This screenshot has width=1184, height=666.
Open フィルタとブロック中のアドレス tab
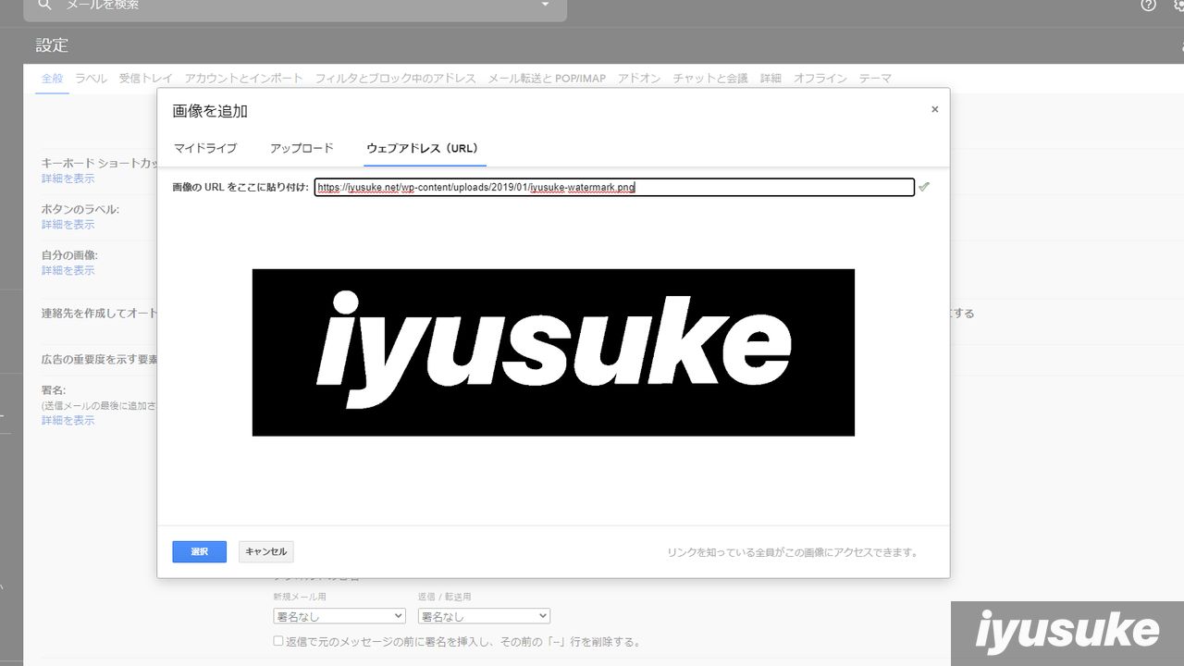tap(395, 79)
